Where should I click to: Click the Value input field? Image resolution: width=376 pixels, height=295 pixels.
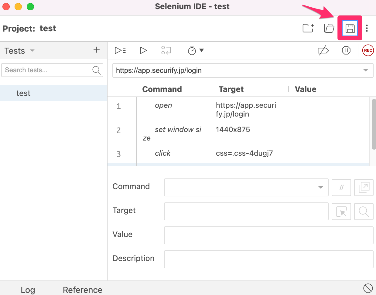[268, 235]
